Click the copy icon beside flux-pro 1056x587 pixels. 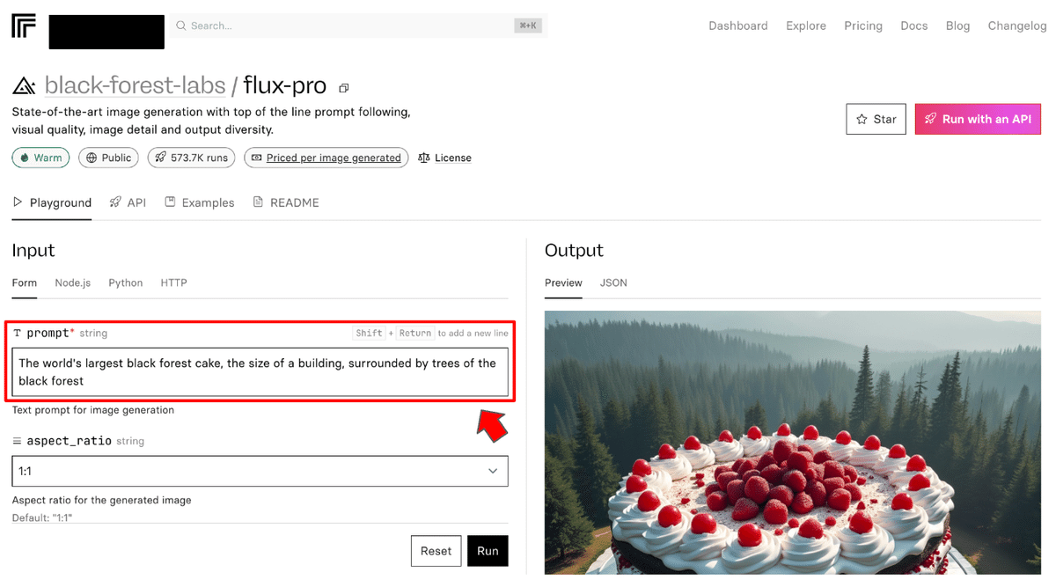[344, 88]
